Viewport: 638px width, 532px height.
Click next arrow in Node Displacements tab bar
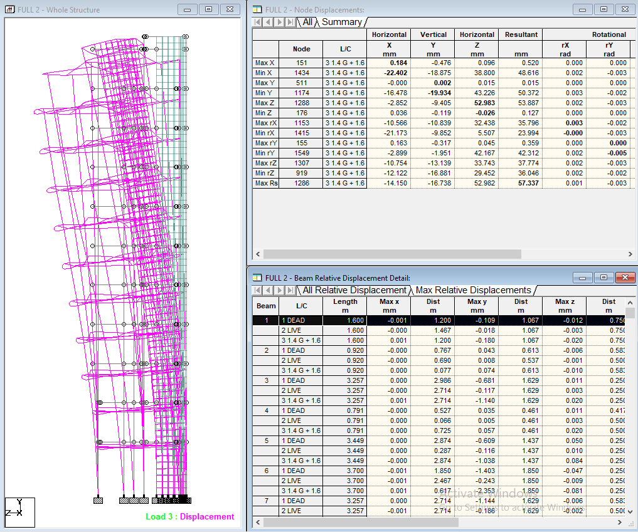click(279, 22)
